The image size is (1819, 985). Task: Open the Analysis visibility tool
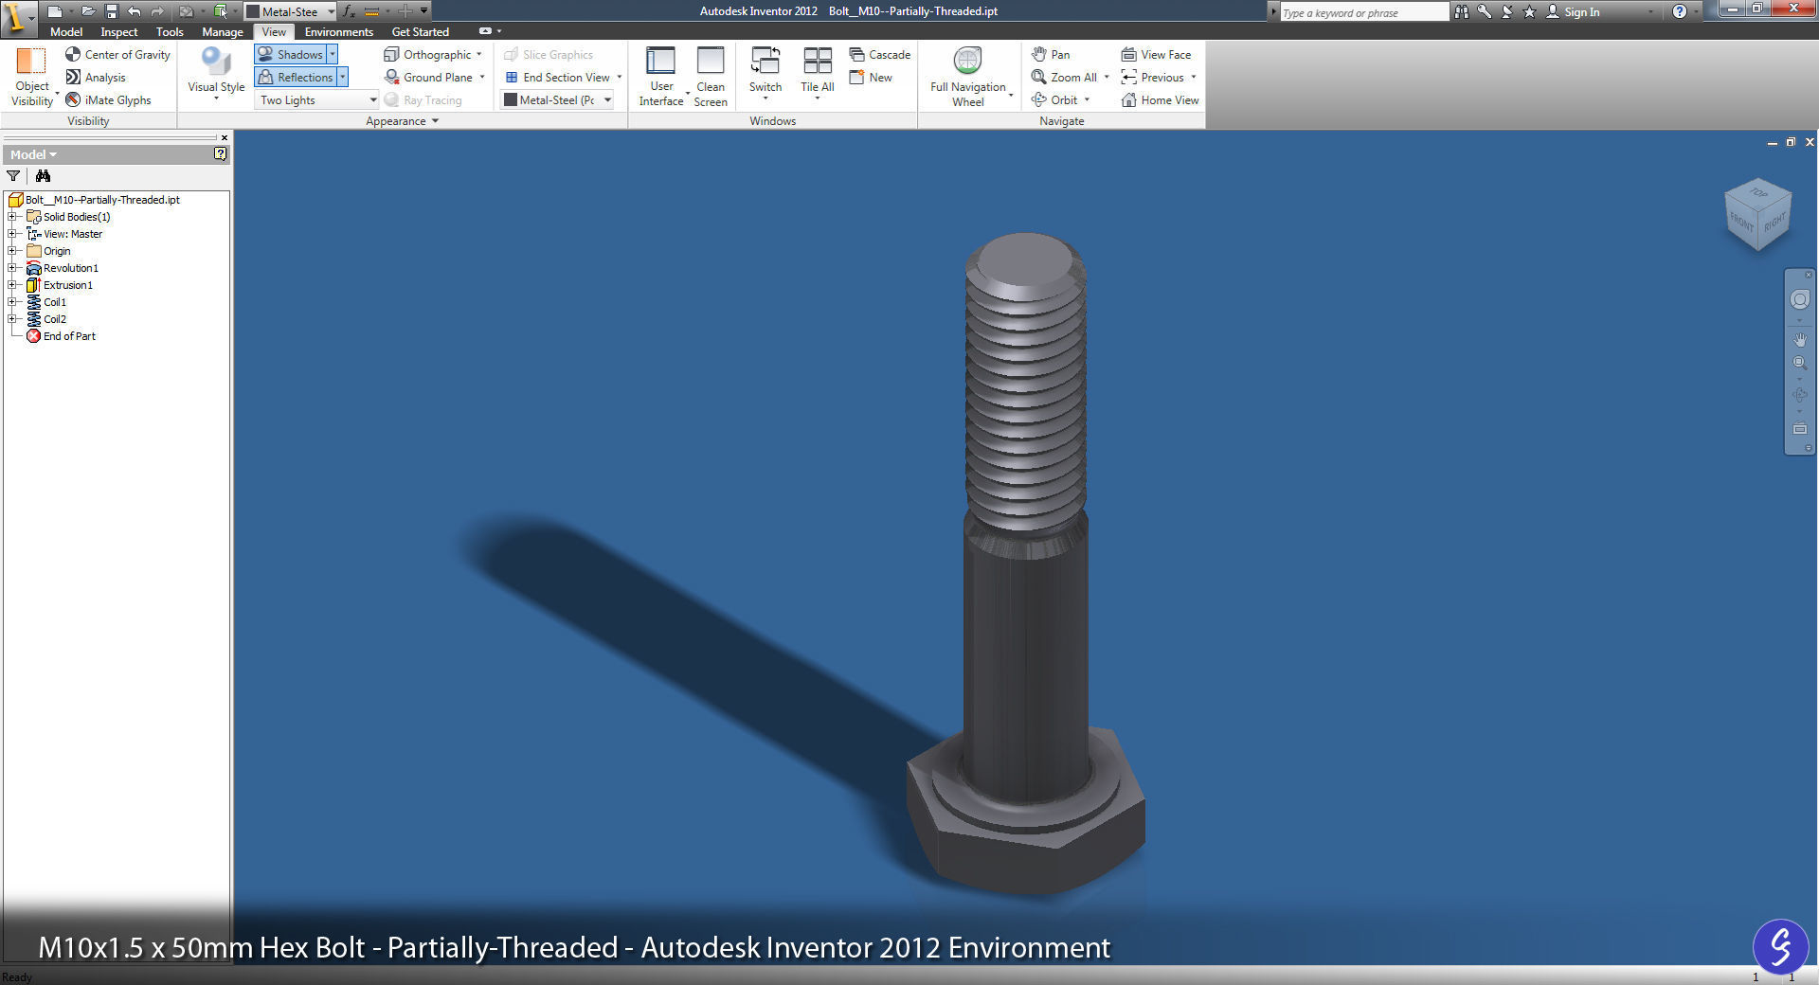pyautogui.click(x=95, y=78)
